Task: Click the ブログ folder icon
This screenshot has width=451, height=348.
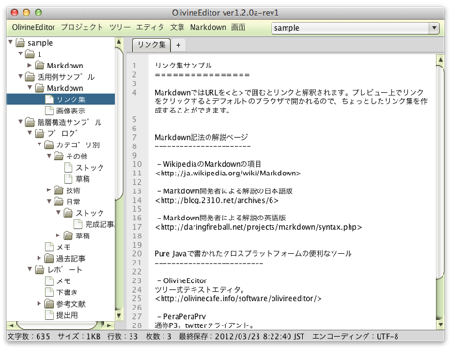Action: tap(39, 133)
